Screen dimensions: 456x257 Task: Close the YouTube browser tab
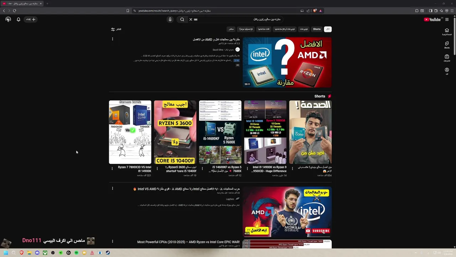41,4
